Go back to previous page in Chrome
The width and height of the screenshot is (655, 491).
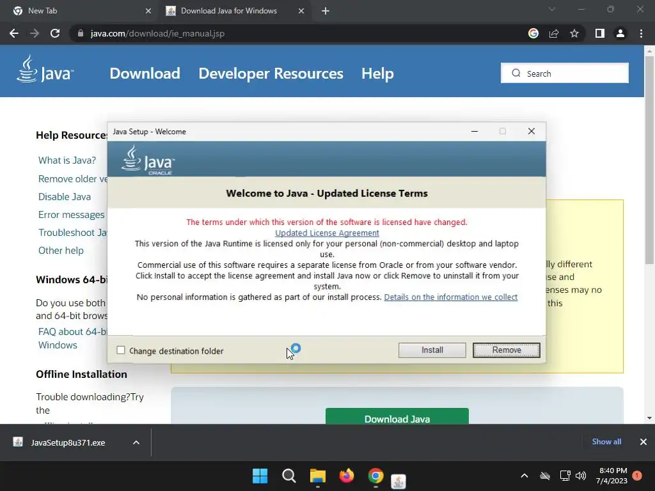coord(14,33)
